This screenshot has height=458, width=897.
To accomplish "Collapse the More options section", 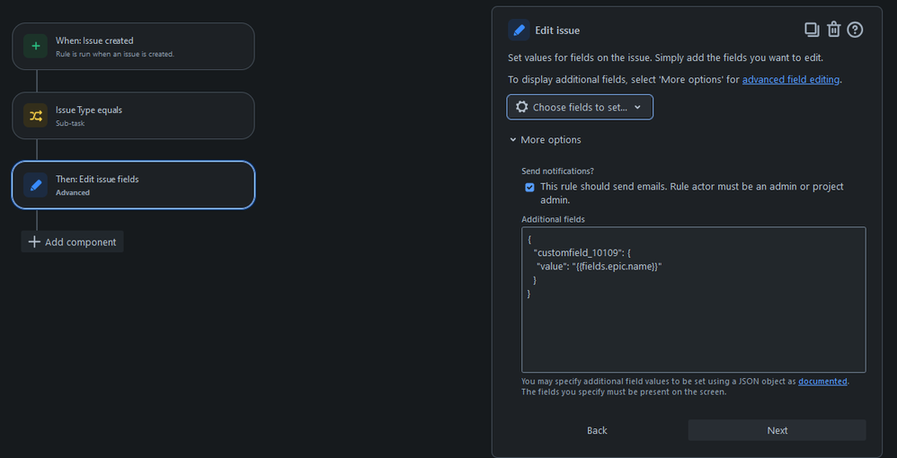I will (x=546, y=139).
